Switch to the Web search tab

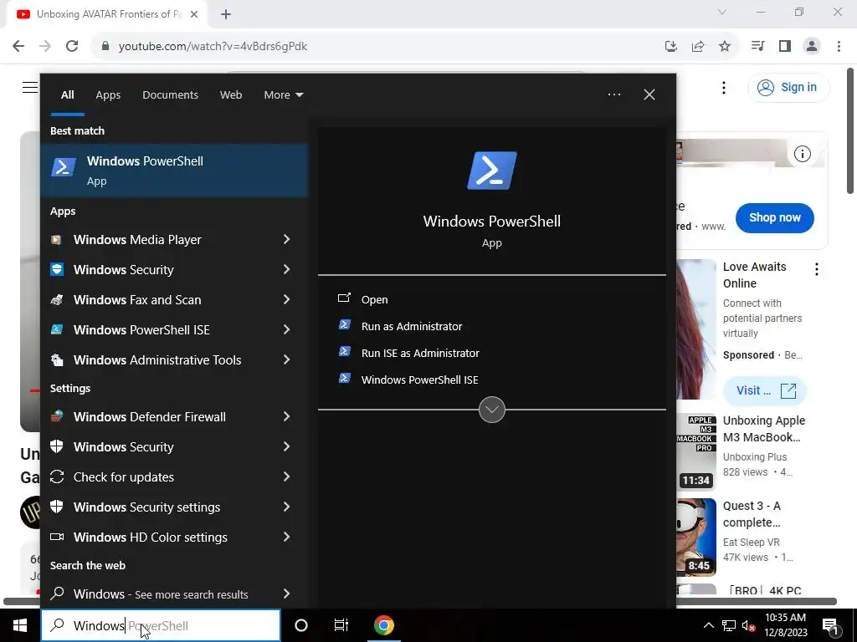pos(231,95)
